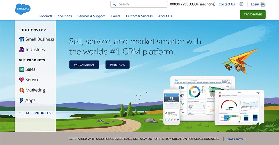This screenshot has width=279, height=145.
Task: Click the Astro avatar icon beside Login
Action: tap(263, 4)
